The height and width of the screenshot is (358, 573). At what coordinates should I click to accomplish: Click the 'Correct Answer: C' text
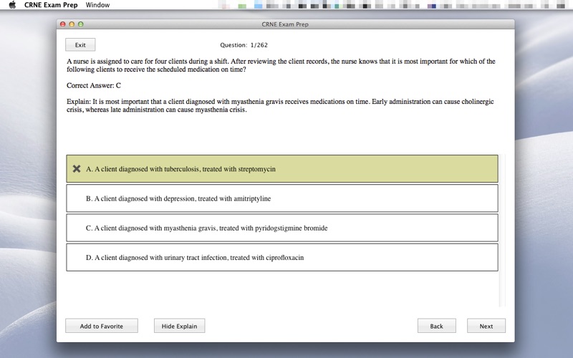tap(94, 85)
